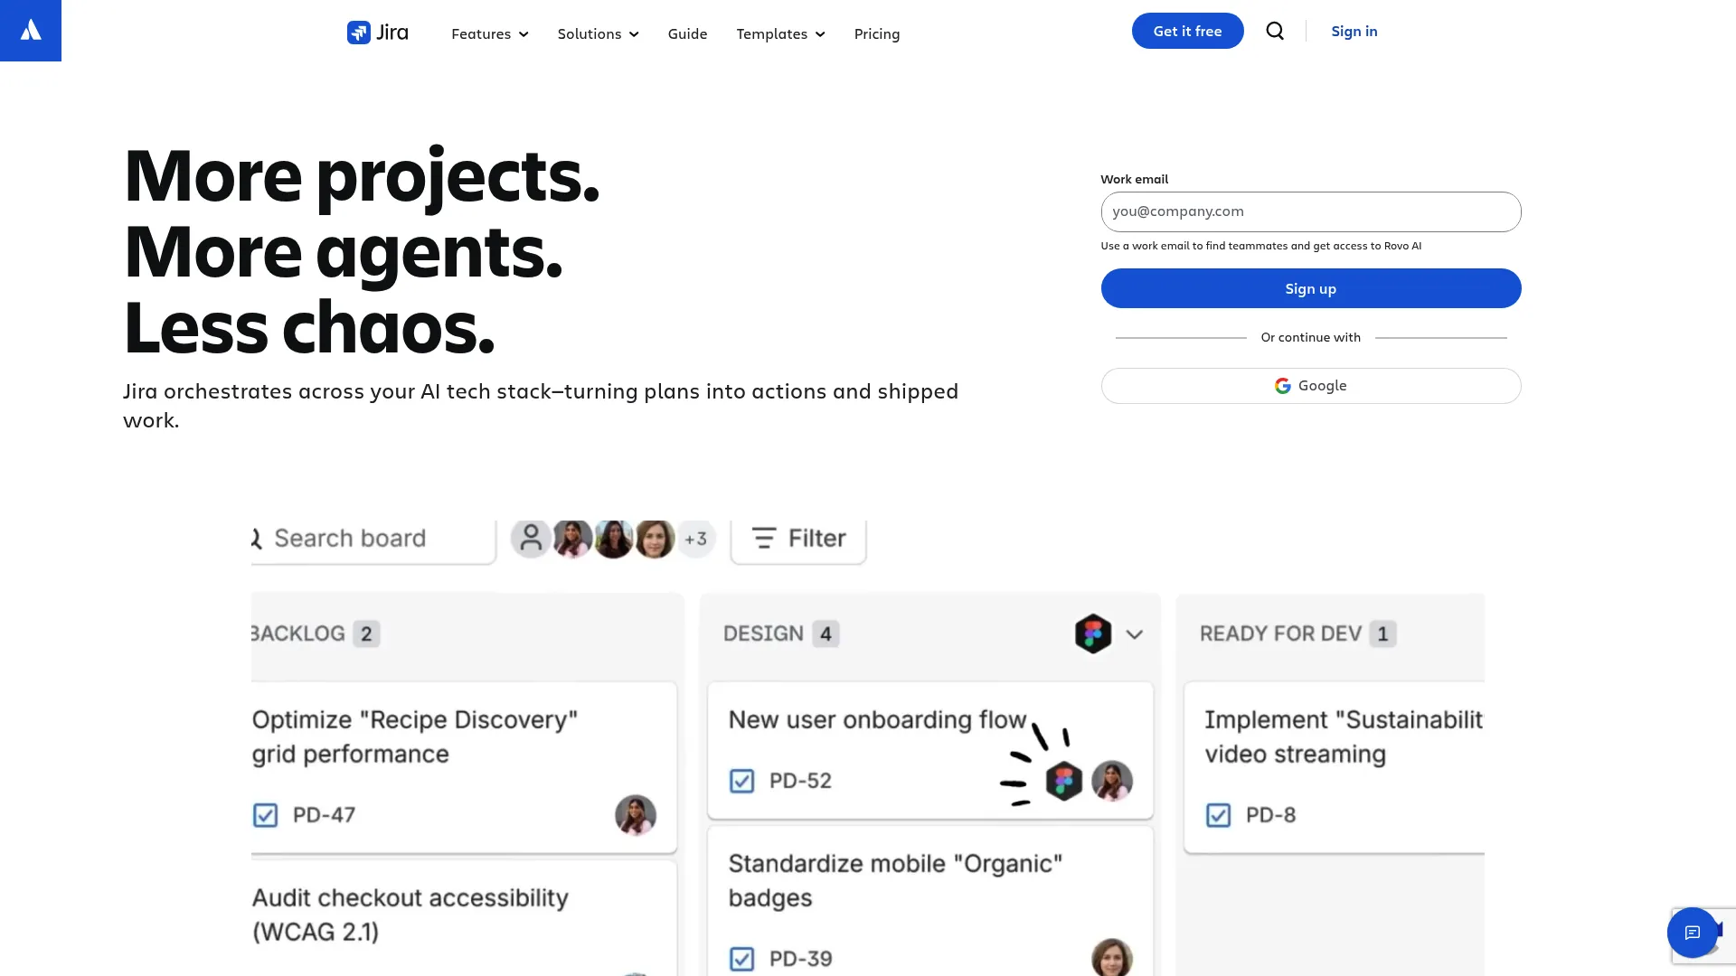Click the Get it free button

point(1188,31)
